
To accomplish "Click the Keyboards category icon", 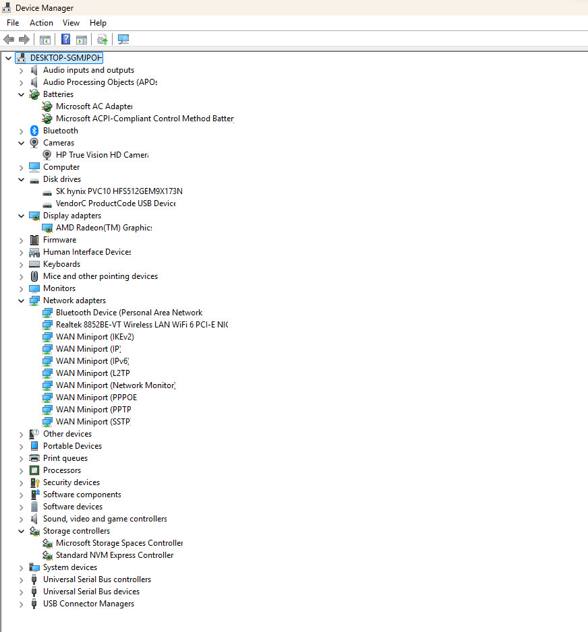I will pos(34,264).
